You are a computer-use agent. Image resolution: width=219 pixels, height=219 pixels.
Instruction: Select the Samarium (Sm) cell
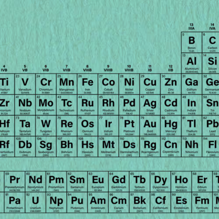(77, 182)
